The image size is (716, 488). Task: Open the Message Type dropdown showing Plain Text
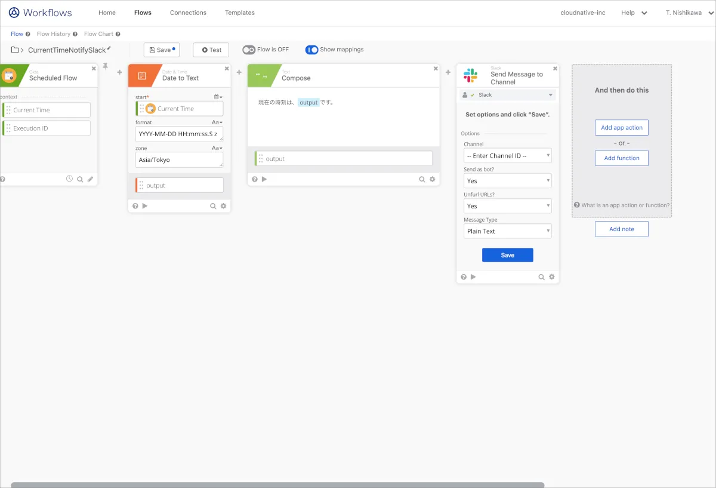[508, 231]
